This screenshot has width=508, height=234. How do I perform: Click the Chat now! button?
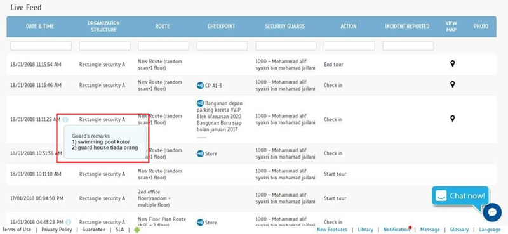click(460, 196)
